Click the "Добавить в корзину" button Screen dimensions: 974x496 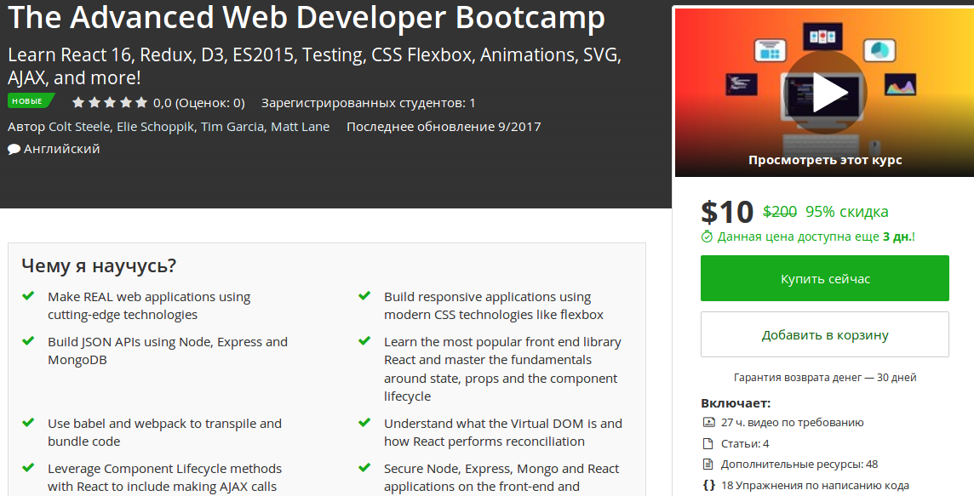[x=824, y=334]
